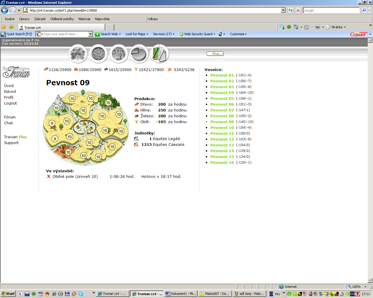Open the Soubor menu

point(10,19)
